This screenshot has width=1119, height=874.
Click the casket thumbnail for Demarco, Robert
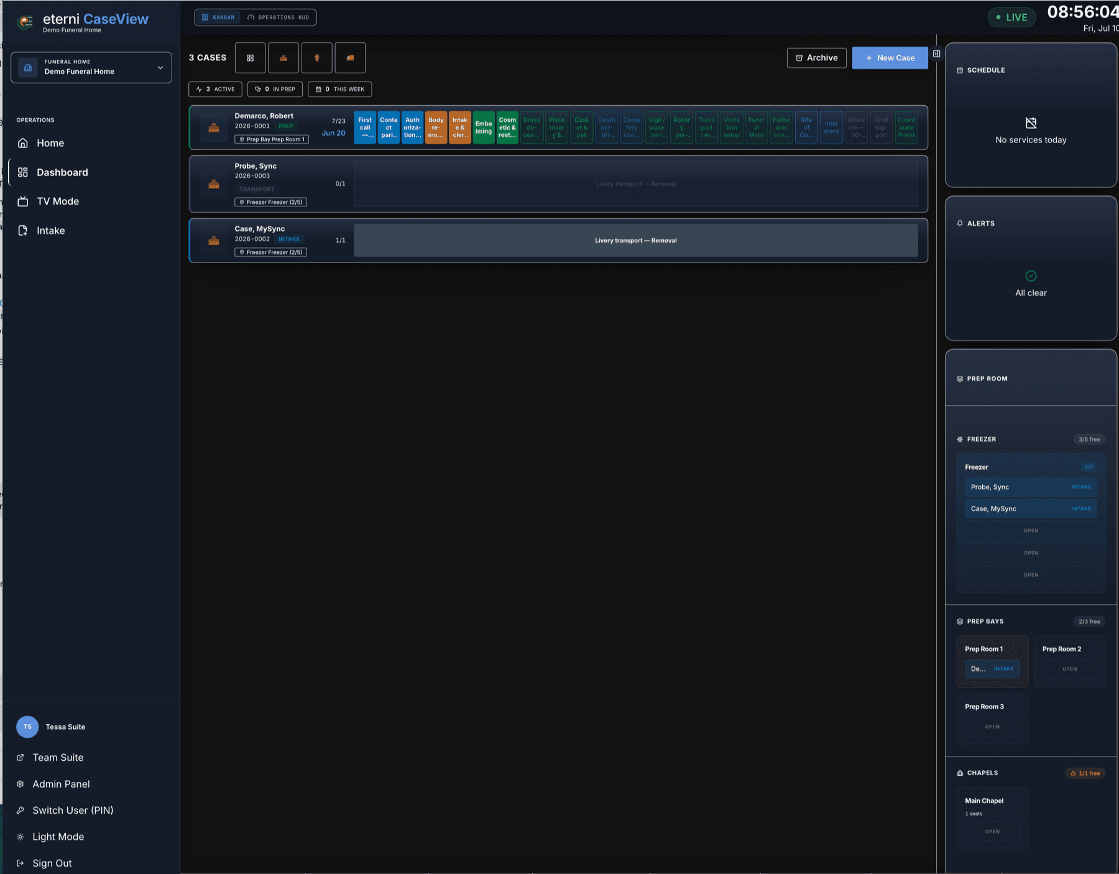(x=214, y=128)
